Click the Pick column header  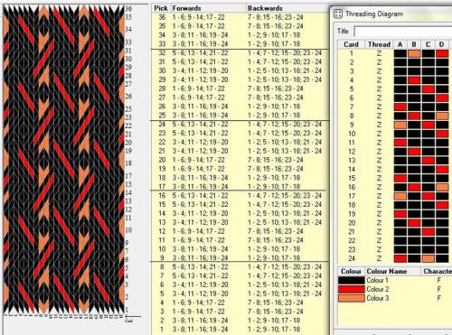coord(161,8)
